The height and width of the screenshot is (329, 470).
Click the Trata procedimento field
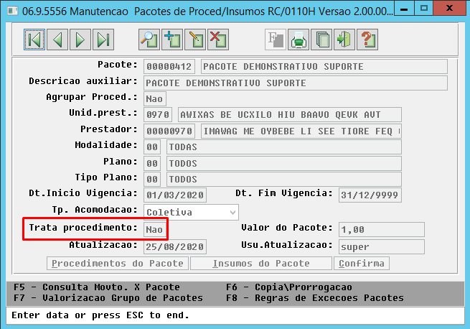(155, 230)
